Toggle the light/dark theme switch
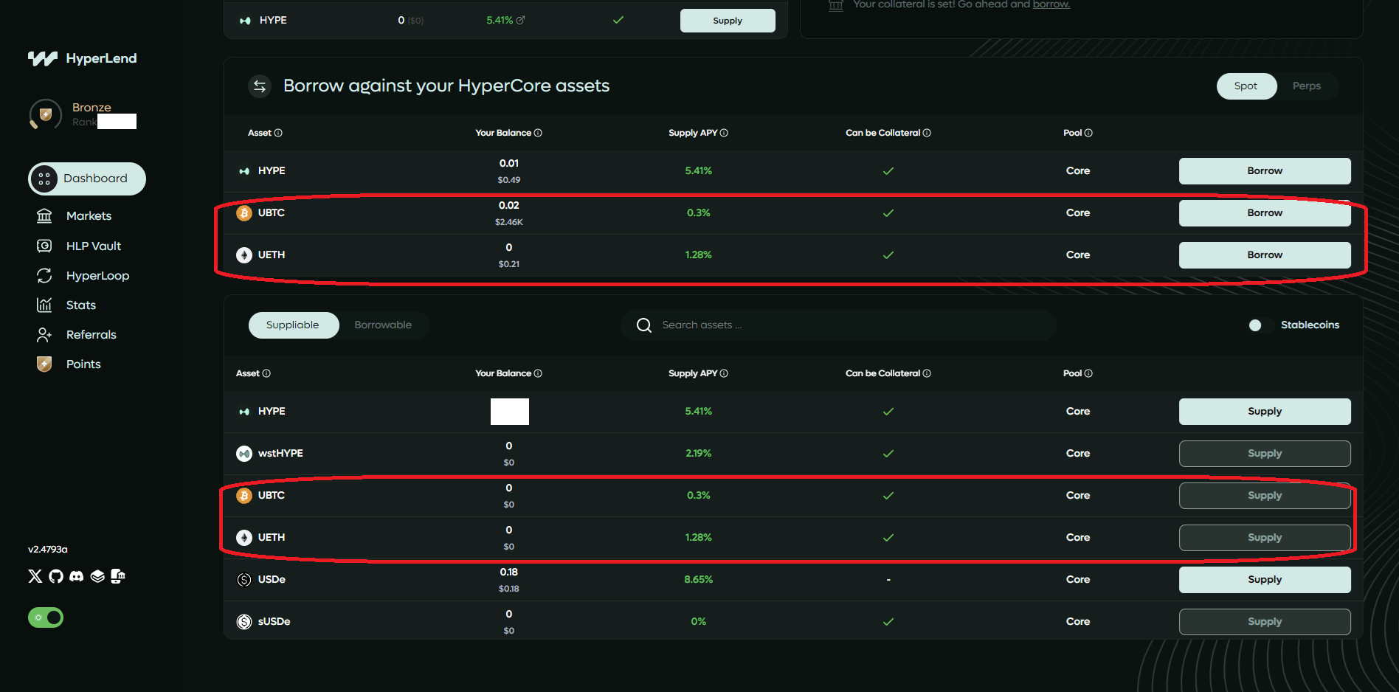Screen dimensions: 1399x692 point(46,617)
